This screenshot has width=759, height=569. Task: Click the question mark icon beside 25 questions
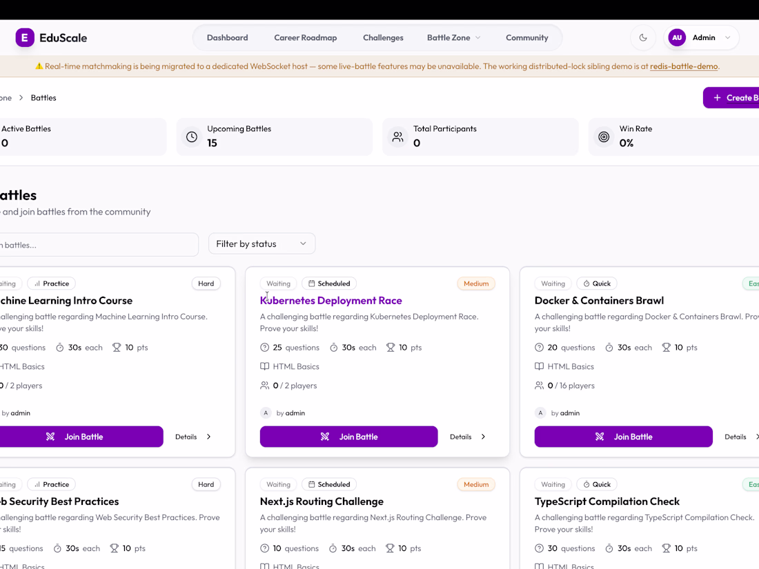click(x=264, y=348)
